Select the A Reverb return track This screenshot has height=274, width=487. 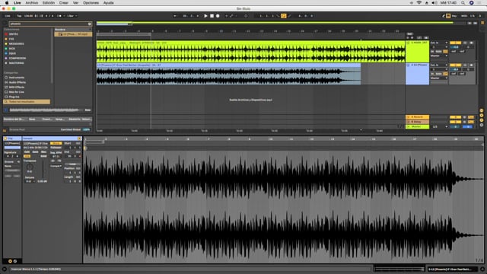coord(418,117)
